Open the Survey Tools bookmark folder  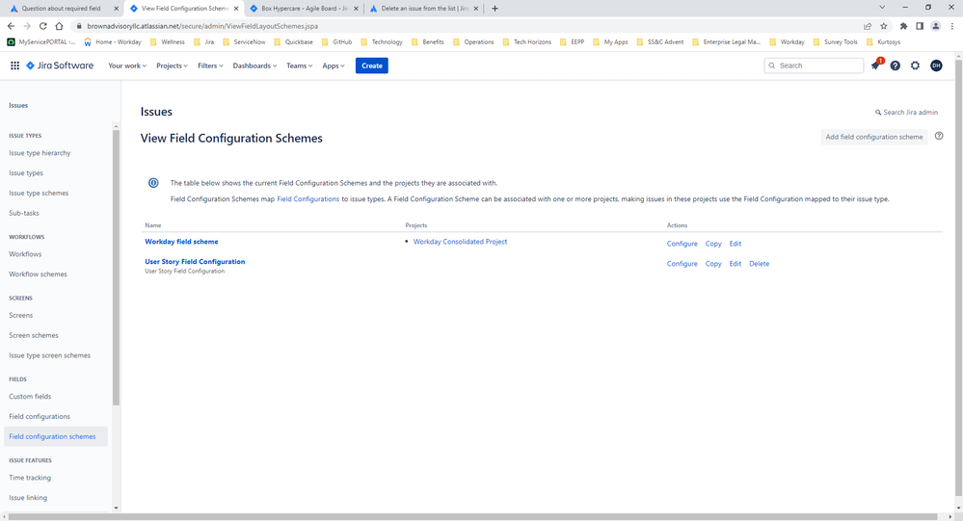coord(835,41)
